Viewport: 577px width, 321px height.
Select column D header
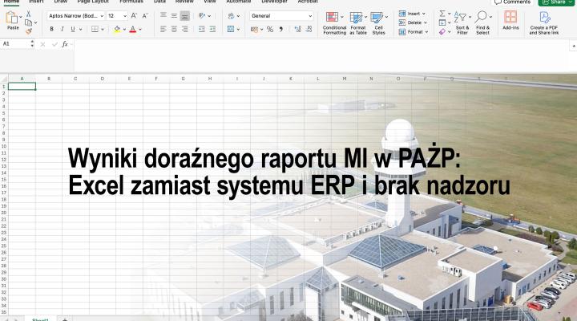pyautogui.click(x=103, y=79)
